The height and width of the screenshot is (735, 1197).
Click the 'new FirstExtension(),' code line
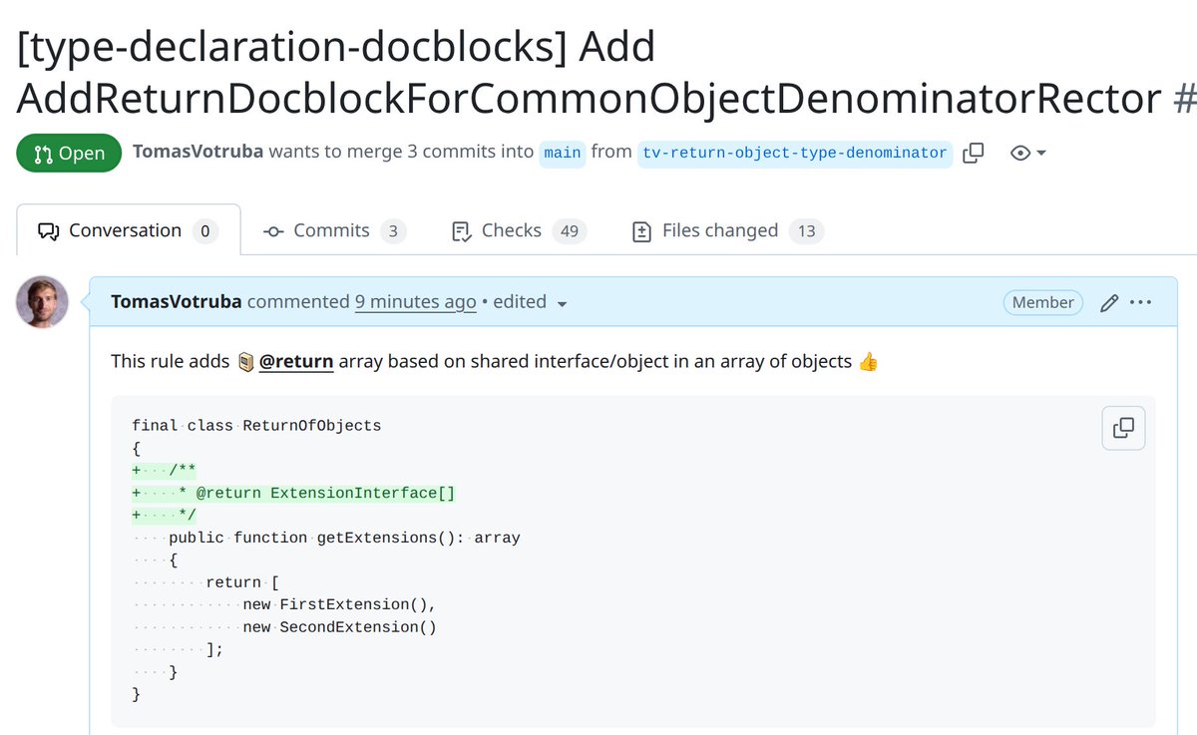coord(340,604)
